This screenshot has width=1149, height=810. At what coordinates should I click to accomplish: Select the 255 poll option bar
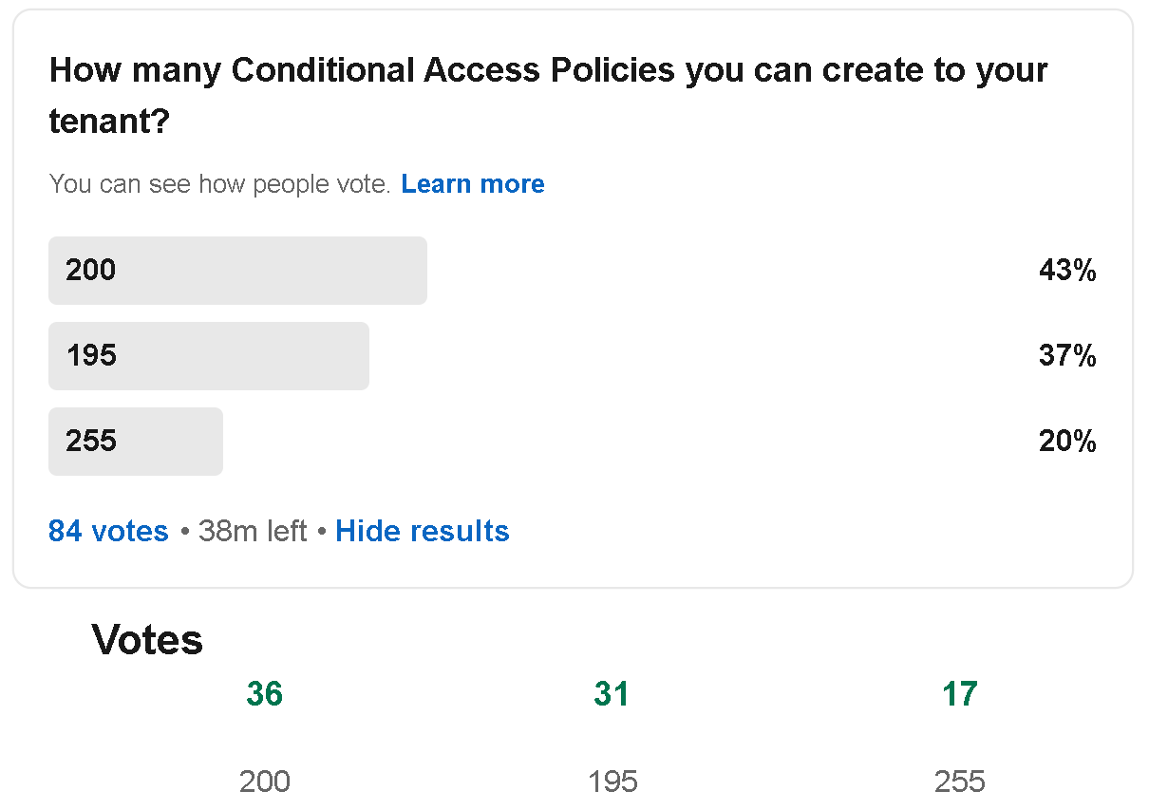pyautogui.click(x=136, y=442)
